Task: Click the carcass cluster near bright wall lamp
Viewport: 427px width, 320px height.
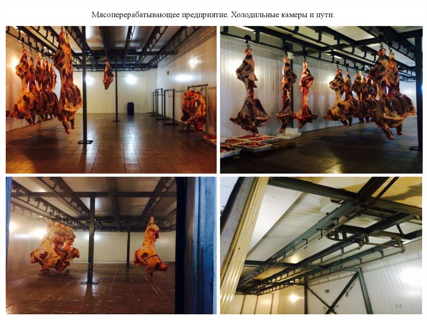Action: point(55,247)
